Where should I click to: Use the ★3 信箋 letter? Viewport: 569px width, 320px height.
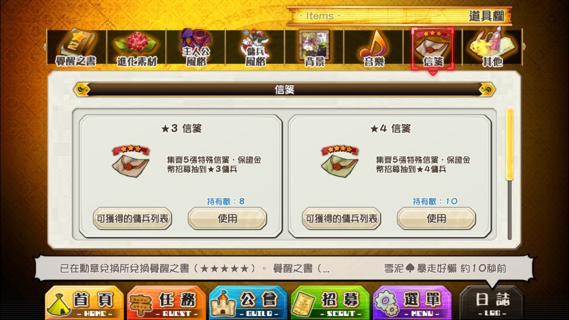[x=227, y=218]
